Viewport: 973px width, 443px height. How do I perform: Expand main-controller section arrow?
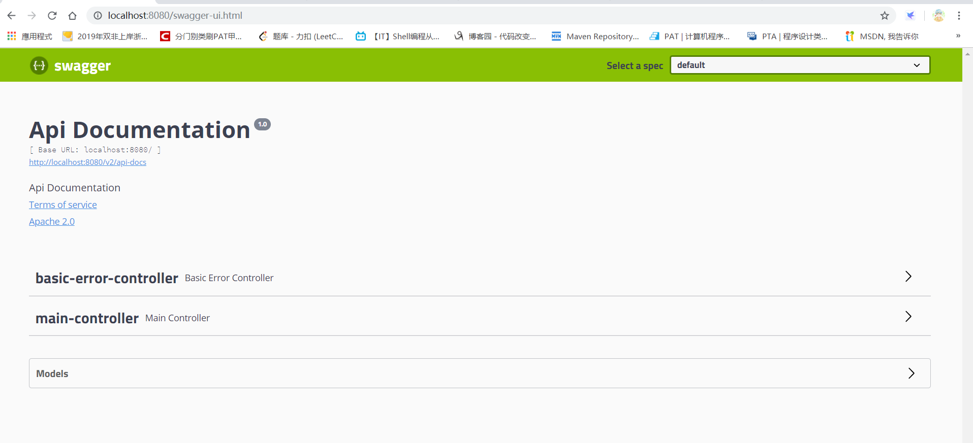click(908, 317)
